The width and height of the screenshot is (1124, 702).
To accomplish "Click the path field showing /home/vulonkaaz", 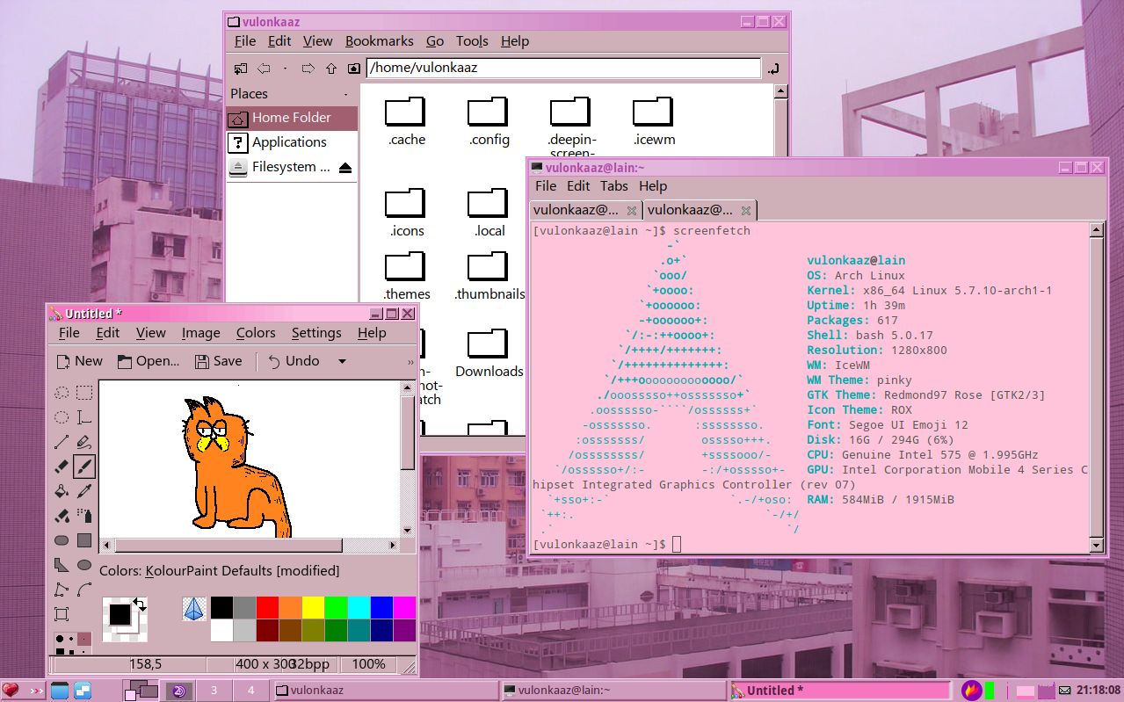I will 562,68.
